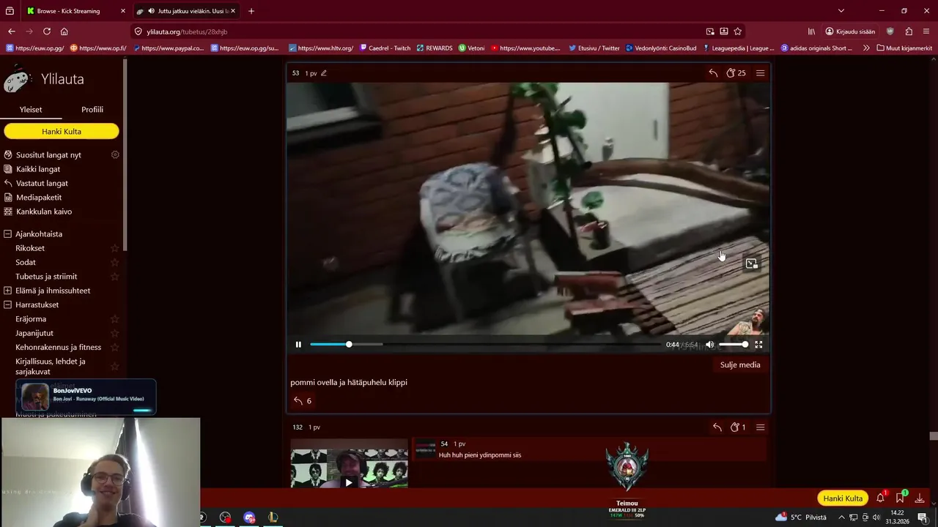The image size is (938, 527).
Task: Open the list all tabs dropdown
Action: click(x=841, y=11)
